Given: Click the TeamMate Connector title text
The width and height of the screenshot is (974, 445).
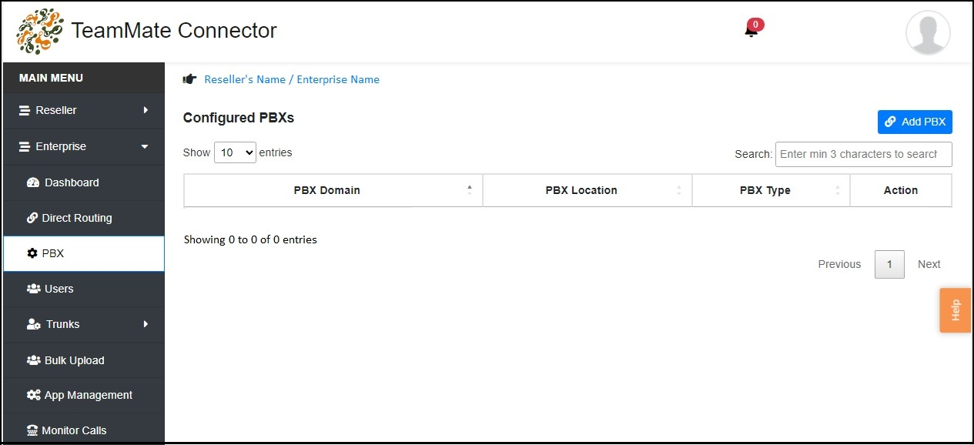Looking at the screenshot, I should [x=174, y=31].
